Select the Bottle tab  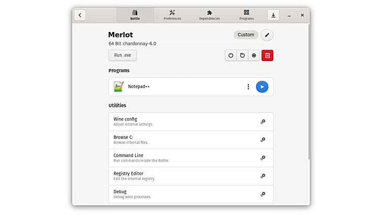point(135,15)
